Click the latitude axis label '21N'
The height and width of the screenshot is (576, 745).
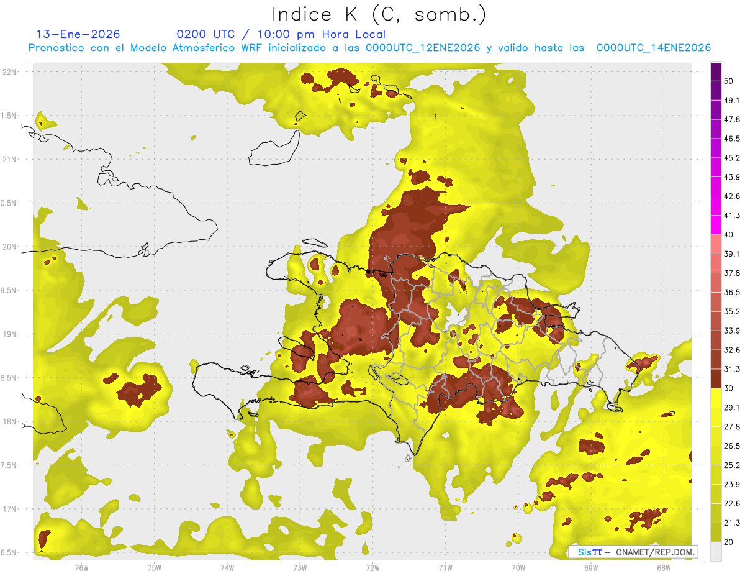9,159
